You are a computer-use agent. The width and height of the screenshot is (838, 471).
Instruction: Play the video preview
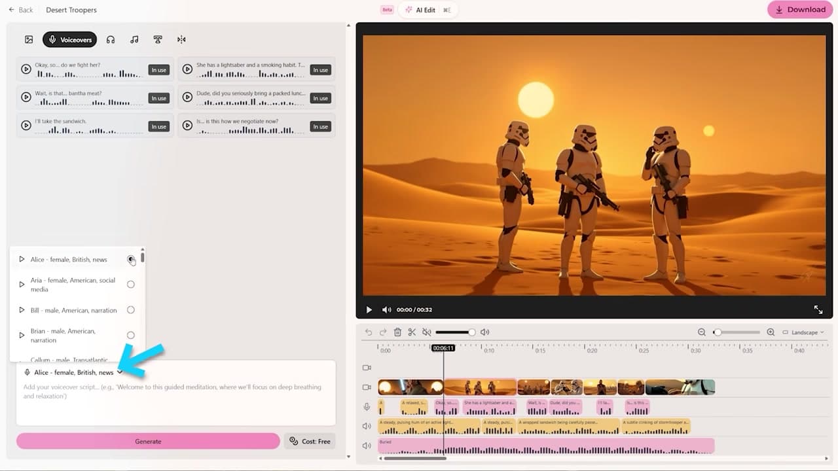point(369,309)
